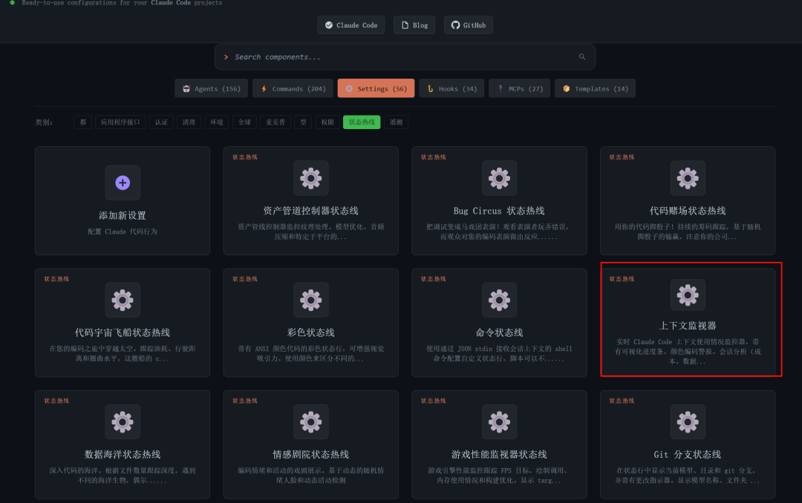This screenshot has width=802, height=503.
Task: Click gear icon on 数据海洋状态热线 card
Action: pos(123,421)
